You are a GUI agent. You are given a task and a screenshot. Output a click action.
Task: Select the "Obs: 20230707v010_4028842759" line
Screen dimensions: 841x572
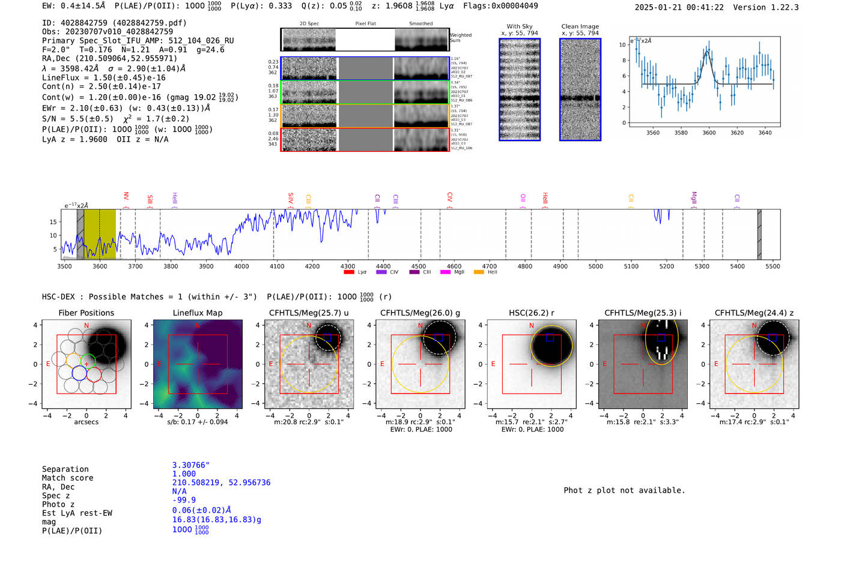pyautogui.click(x=108, y=31)
